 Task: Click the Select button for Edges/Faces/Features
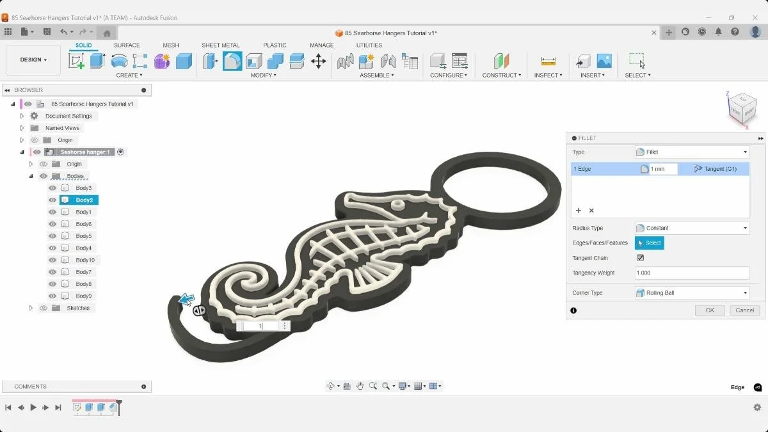[x=650, y=243]
